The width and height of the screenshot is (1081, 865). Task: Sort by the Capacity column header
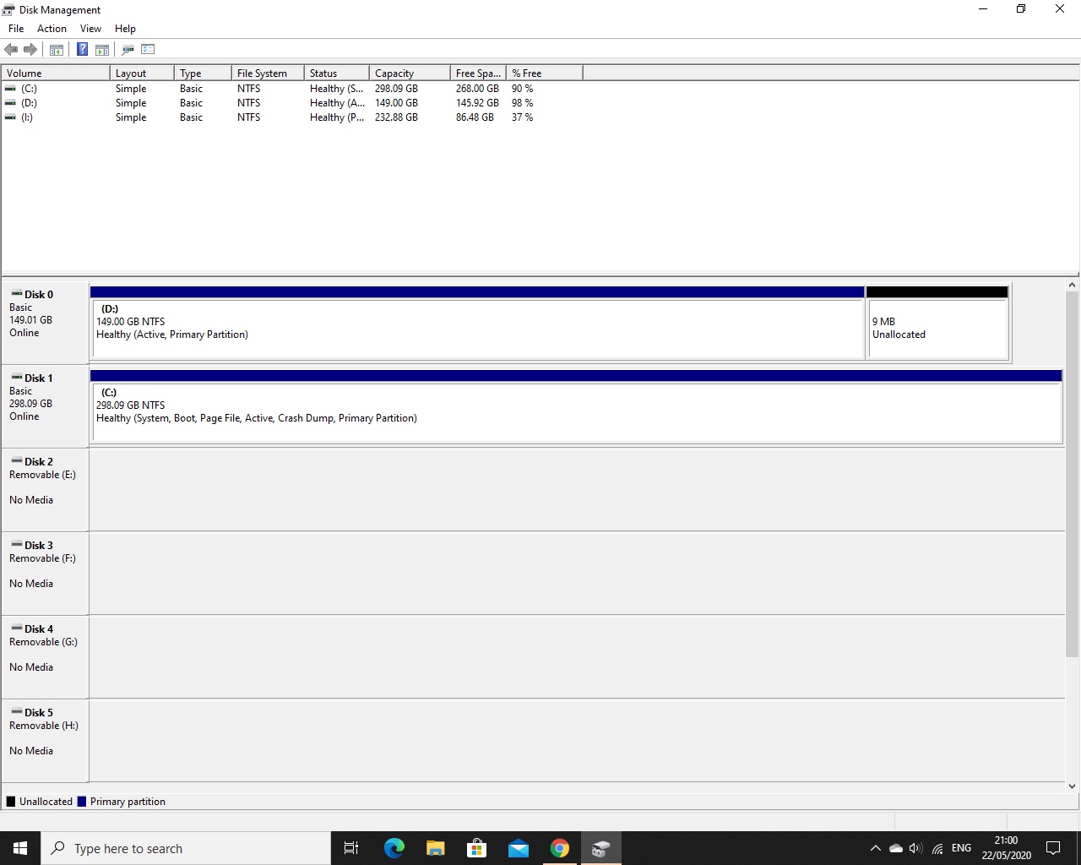tap(410, 73)
